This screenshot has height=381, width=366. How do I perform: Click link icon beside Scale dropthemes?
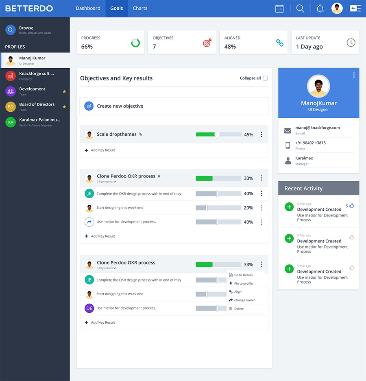141,134
